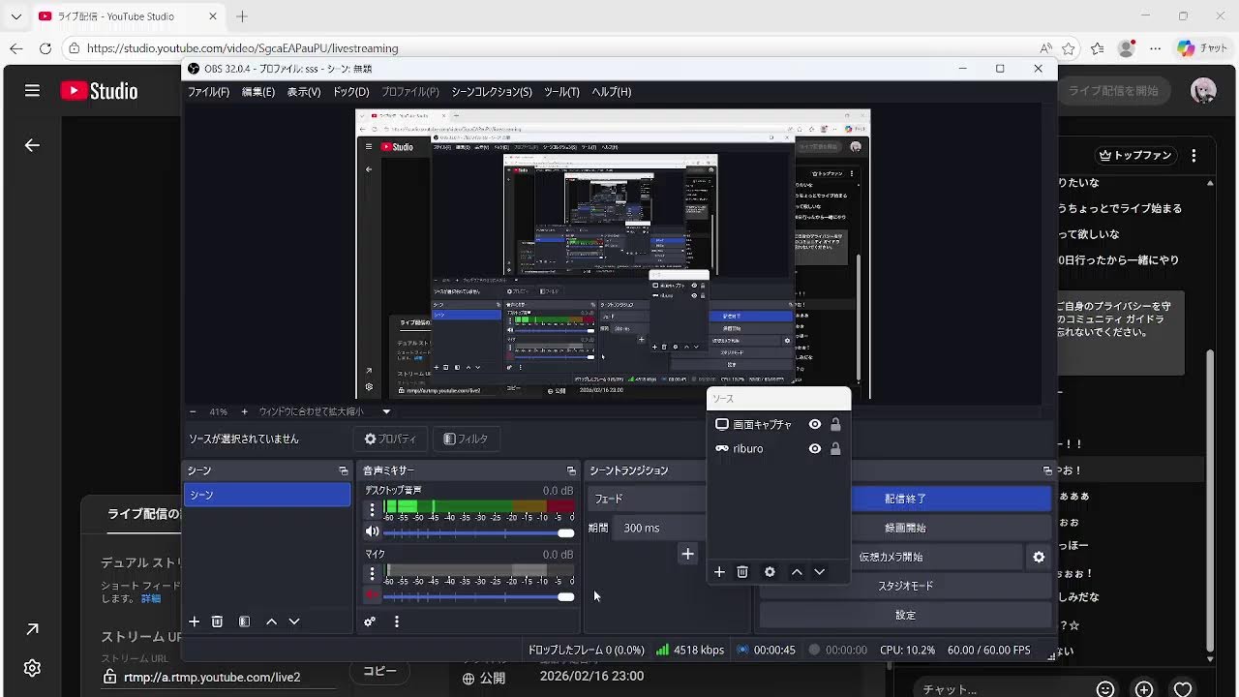Unmute the マイク channel mute icon
1239x697 pixels.
(x=372, y=595)
